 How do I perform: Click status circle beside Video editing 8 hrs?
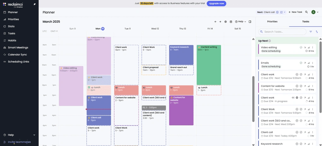[x=307, y=51]
